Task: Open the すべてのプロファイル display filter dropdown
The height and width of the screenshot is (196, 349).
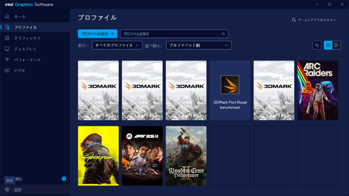Action: (x=117, y=45)
